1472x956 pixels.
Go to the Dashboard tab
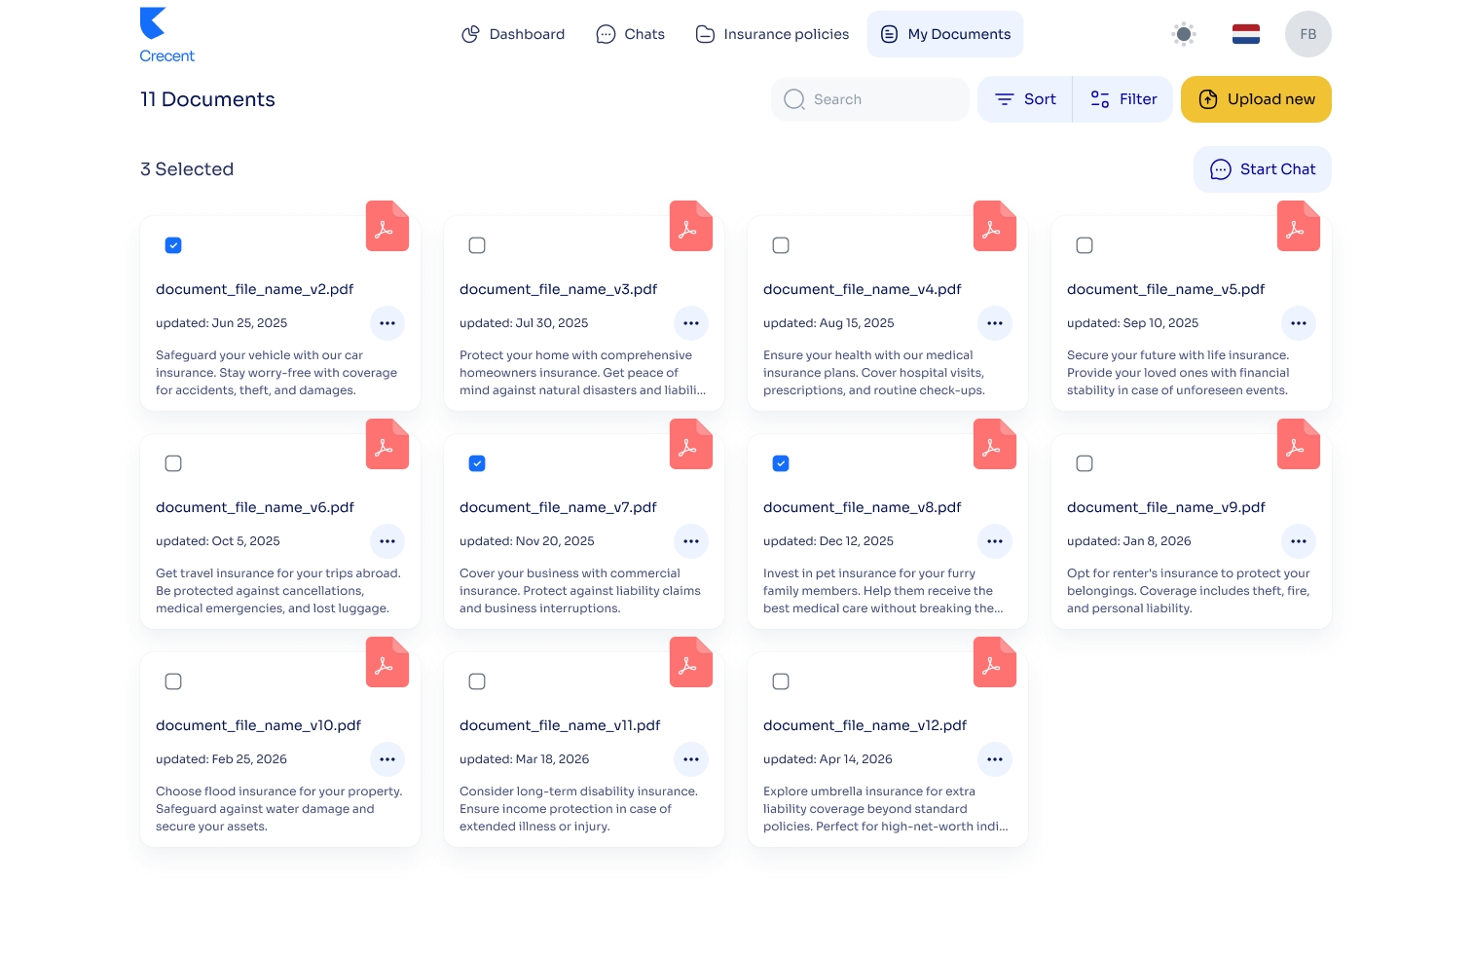(512, 34)
